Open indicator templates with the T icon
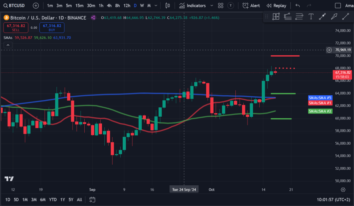The width and height of the screenshot is (354, 206). click(230, 6)
